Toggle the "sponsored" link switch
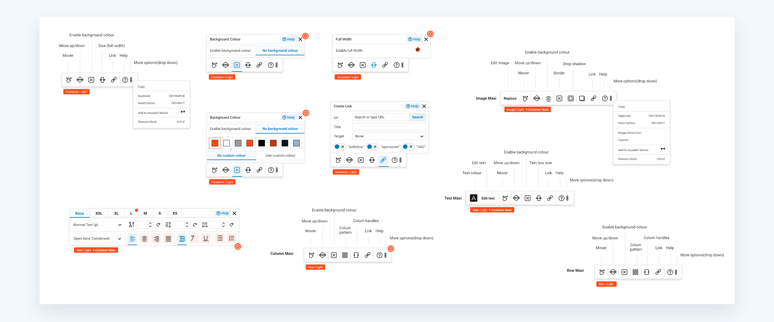 (x=372, y=147)
